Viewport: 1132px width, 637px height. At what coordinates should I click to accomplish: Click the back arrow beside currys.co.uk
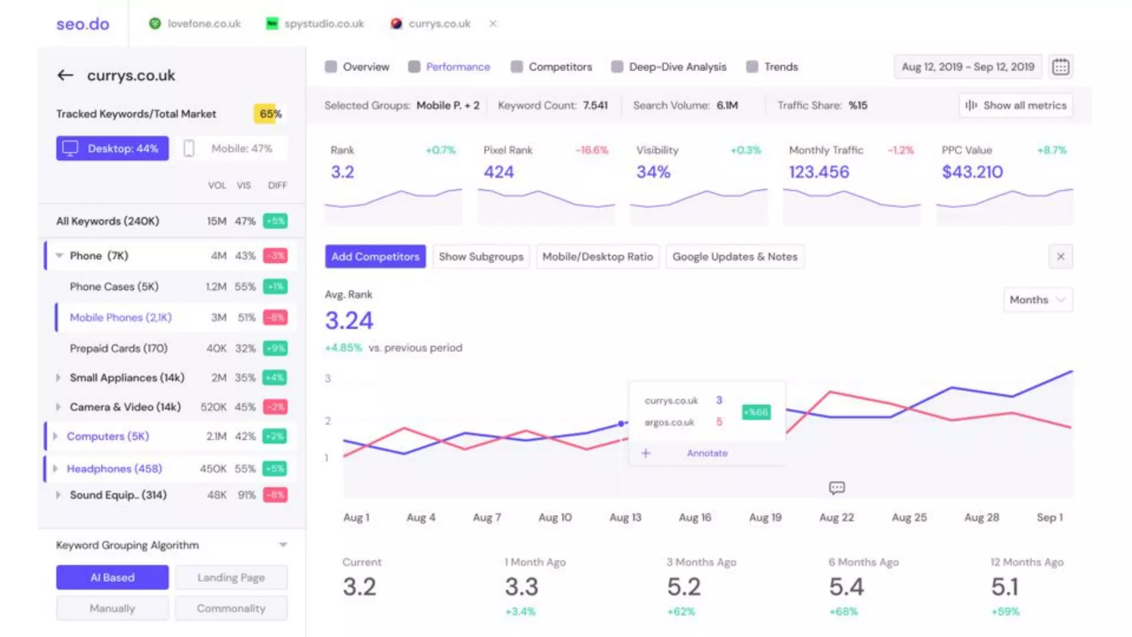(65, 75)
